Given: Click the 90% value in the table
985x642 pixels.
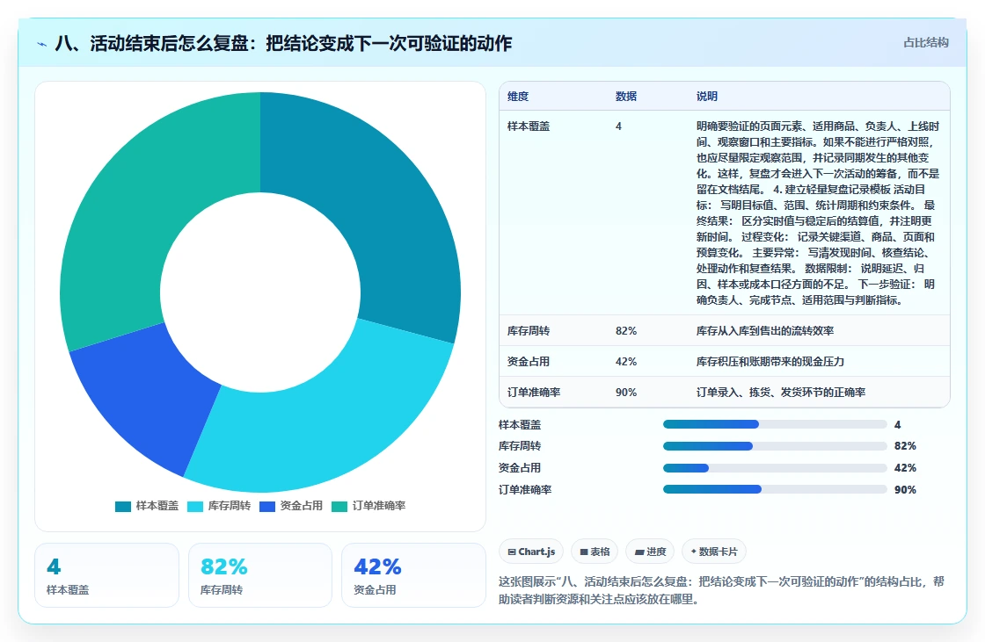Looking at the screenshot, I should point(626,393).
